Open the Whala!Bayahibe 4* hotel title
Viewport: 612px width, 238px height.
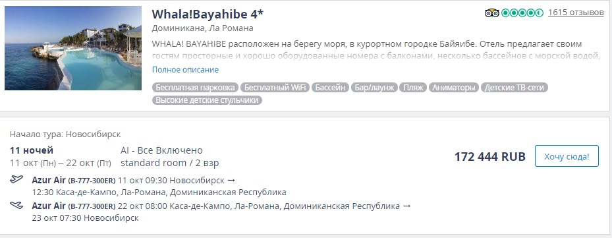coord(208,14)
